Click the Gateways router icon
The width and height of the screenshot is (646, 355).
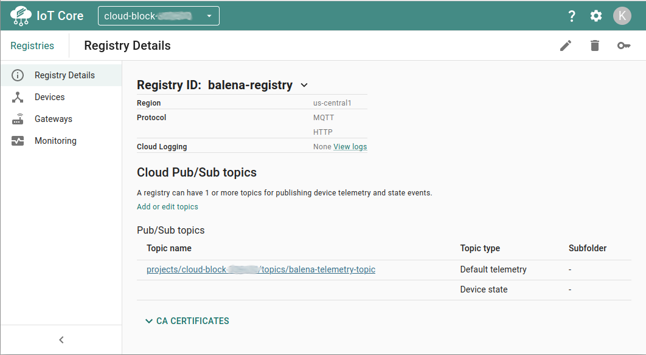[18, 119]
